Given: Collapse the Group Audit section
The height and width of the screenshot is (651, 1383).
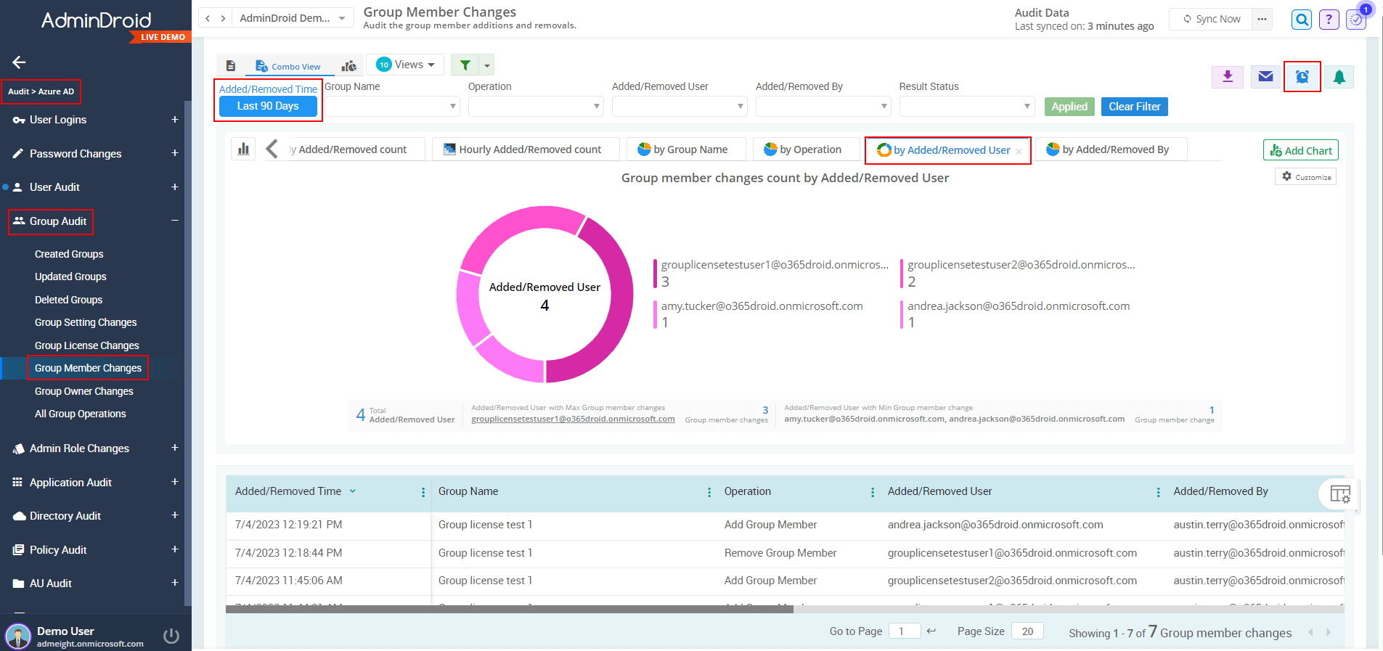Looking at the screenshot, I should (x=174, y=221).
